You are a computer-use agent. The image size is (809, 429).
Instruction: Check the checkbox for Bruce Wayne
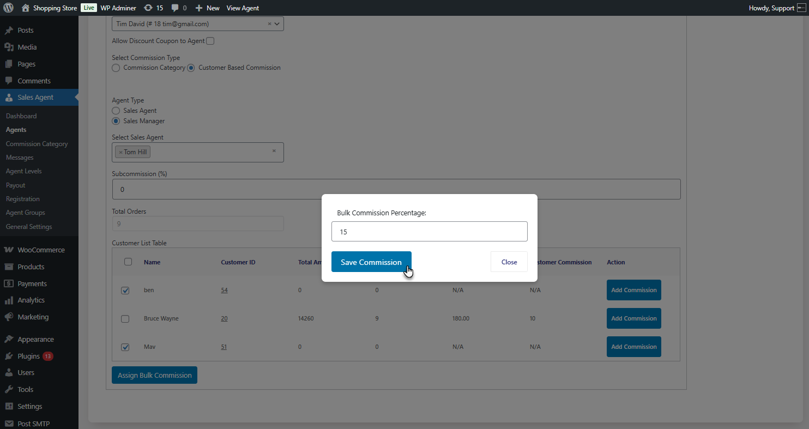[x=125, y=319]
